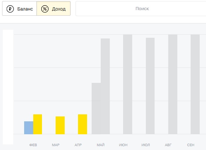Select the taller gray bar for МАЙ
The image size is (206, 150).
pyautogui.click(x=105, y=86)
